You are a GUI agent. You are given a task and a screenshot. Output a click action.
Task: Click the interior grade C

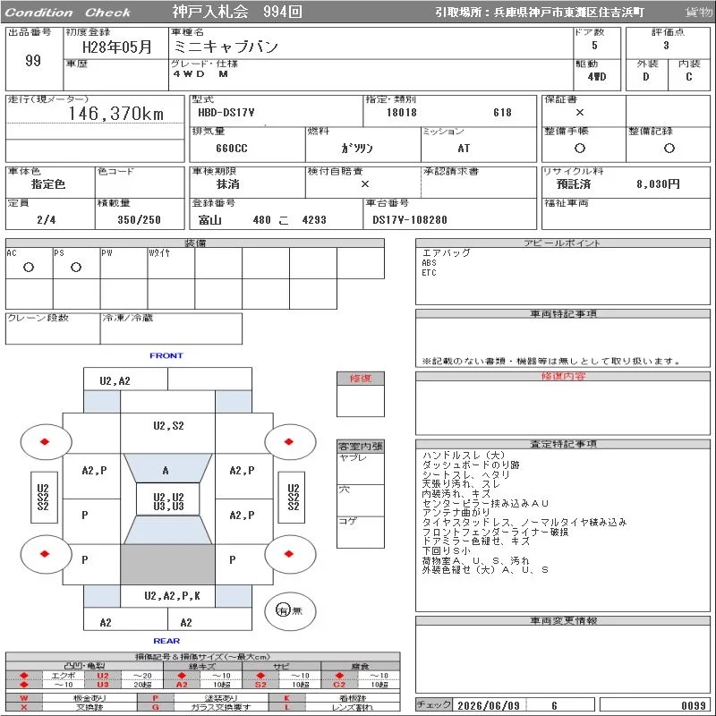[x=688, y=77]
